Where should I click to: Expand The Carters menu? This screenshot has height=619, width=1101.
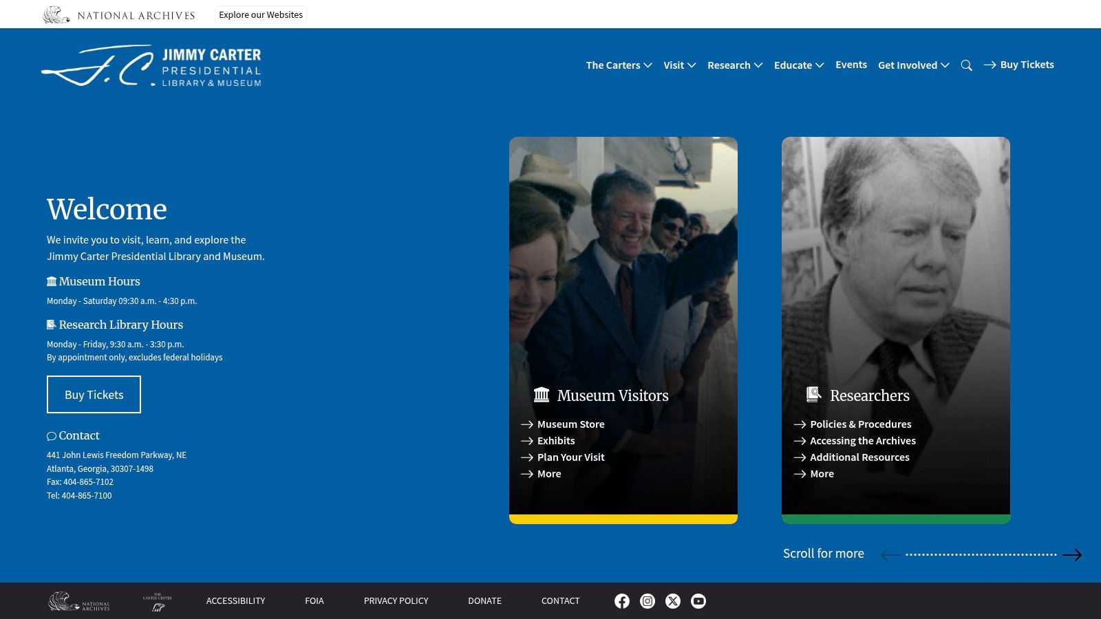[x=619, y=65]
